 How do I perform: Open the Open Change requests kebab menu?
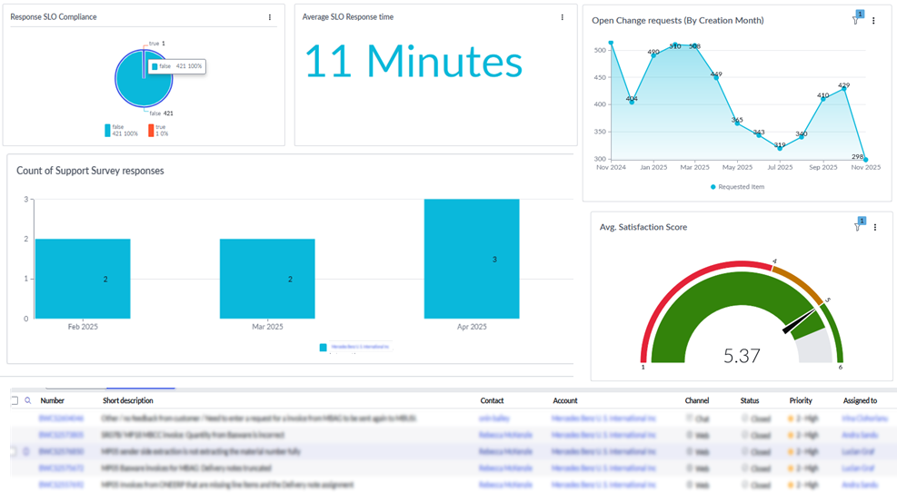tap(874, 20)
